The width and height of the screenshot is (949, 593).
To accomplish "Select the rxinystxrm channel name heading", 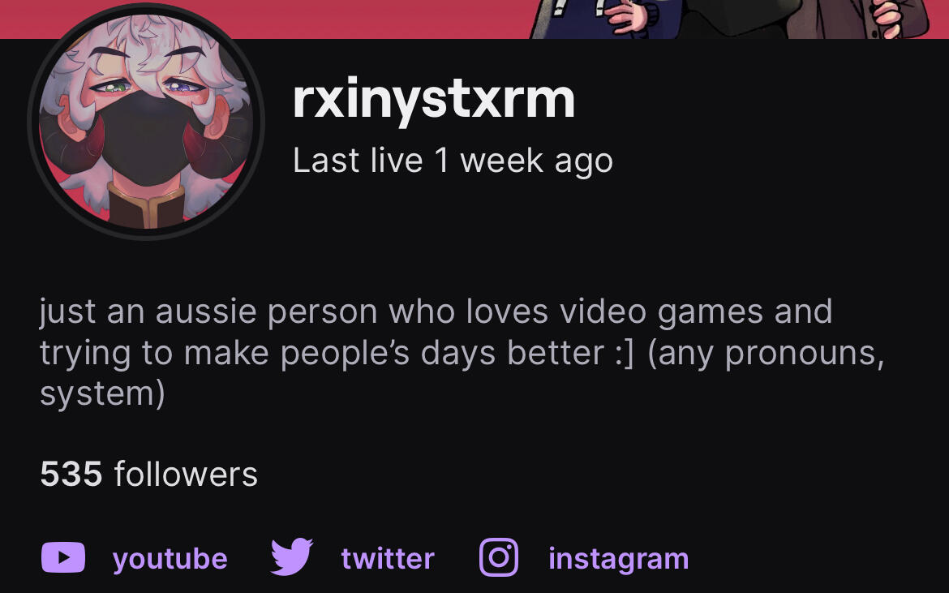I will tap(434, 99).
